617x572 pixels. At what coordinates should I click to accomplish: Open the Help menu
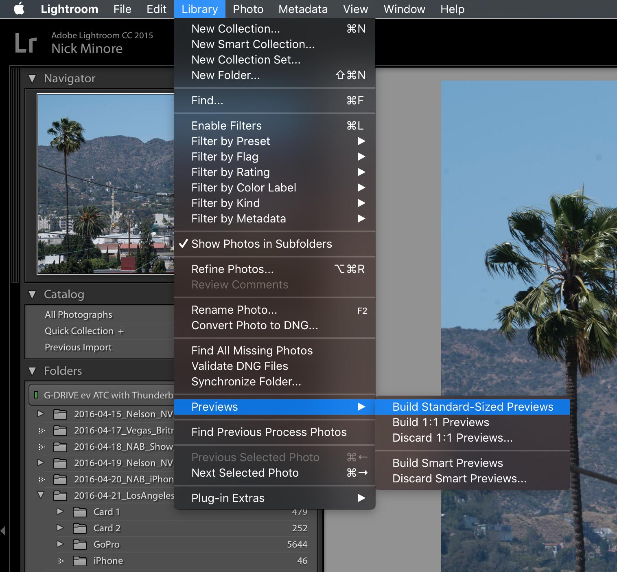(x=453, y=9)
